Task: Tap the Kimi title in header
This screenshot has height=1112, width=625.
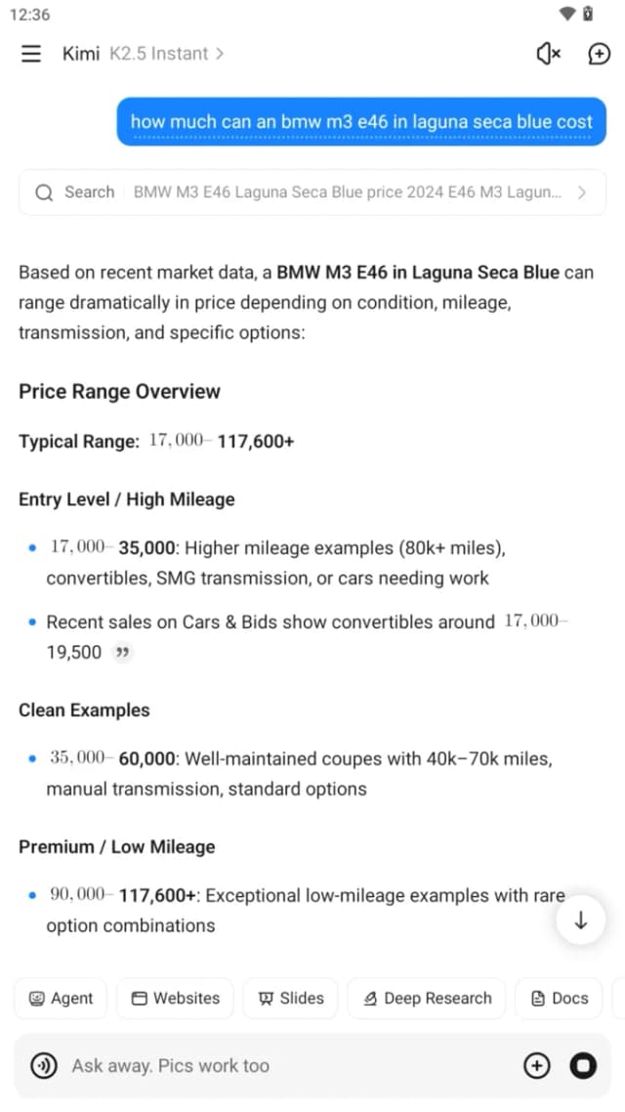Action: 81,54
